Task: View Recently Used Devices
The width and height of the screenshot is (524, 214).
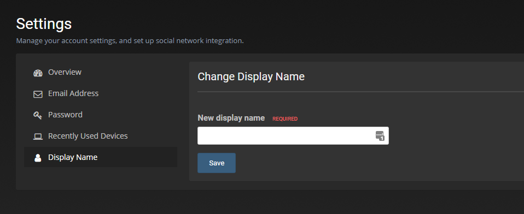Action: pos(100,136)
